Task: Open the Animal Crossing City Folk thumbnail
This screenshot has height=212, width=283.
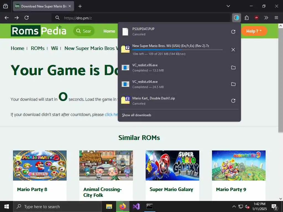Action: [106, 166]
